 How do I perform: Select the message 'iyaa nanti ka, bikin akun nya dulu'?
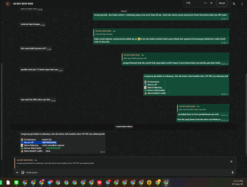click(x=38, y=100)
